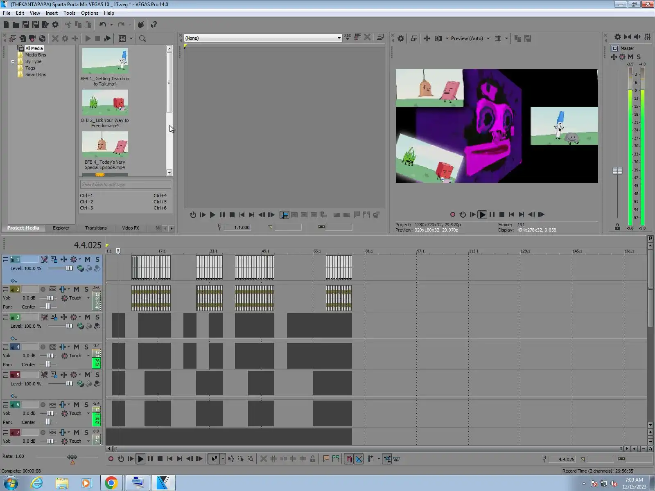Launch the interactive tutorials hand icon
This screenshot has width=655, height=491.
tap(140, 25)
